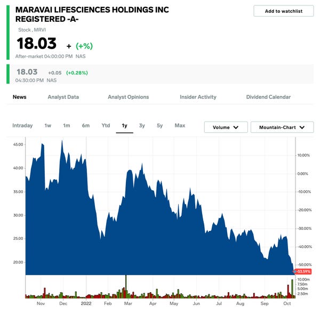Image resolution: width=320 pixels, height=314 pixels.
Task: Switch chart range to 1m
Action: pos(67,125)
